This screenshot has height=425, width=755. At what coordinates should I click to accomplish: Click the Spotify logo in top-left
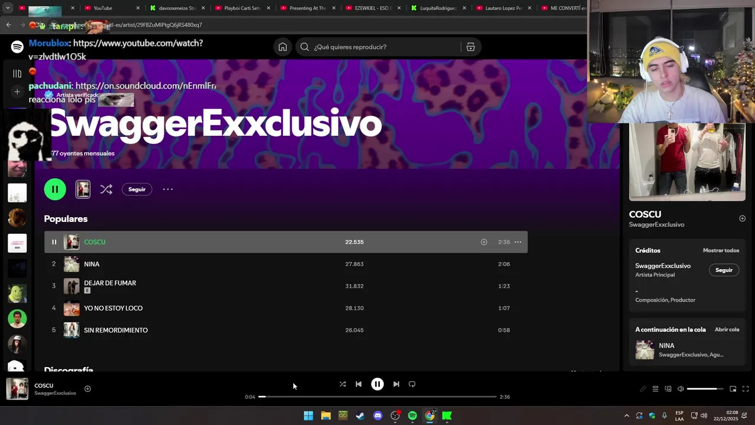[17, 47]
